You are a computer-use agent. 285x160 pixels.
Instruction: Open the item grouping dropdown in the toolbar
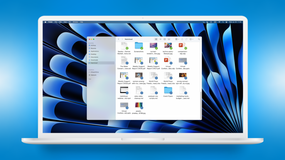pos(177,39)
